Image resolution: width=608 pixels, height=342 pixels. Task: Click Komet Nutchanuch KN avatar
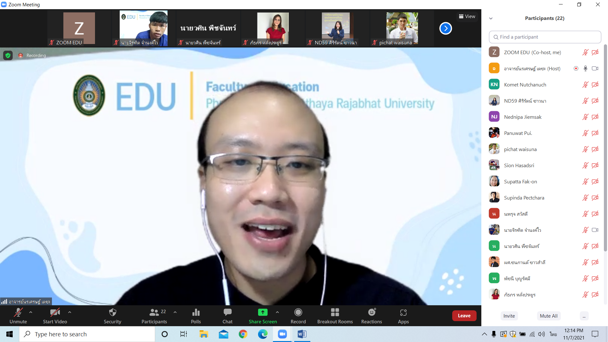coord(494,85)
